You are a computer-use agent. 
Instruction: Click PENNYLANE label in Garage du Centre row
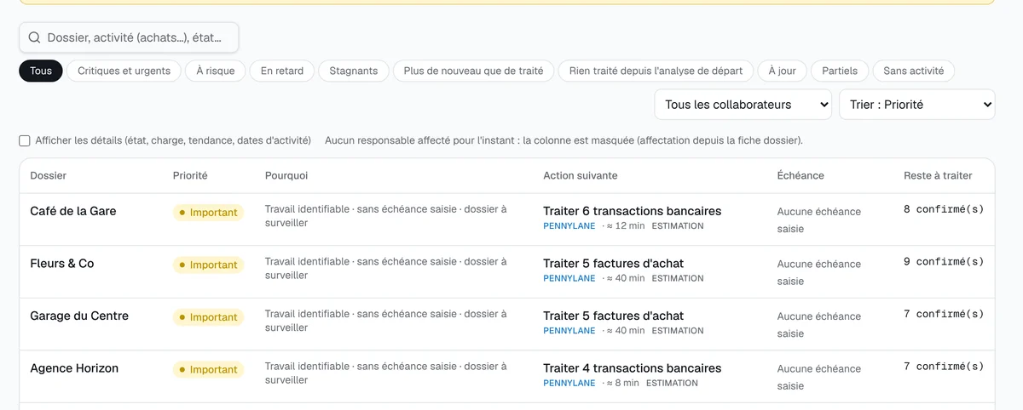pyautogui.click(x=569, y=331)
